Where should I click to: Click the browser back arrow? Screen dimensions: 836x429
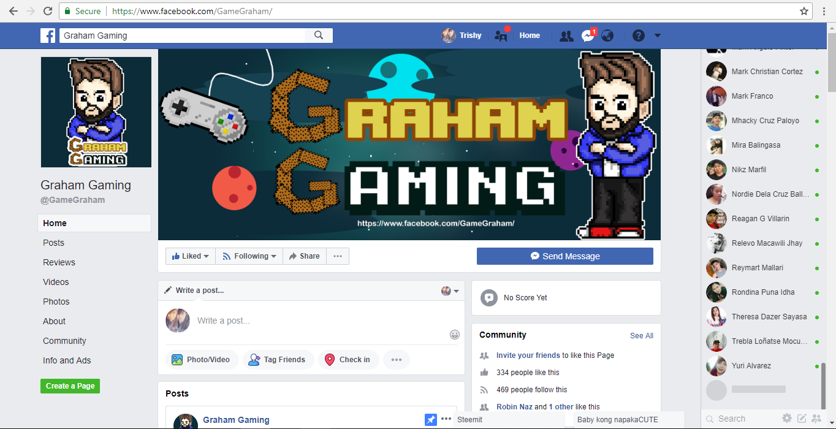(13, 11)
